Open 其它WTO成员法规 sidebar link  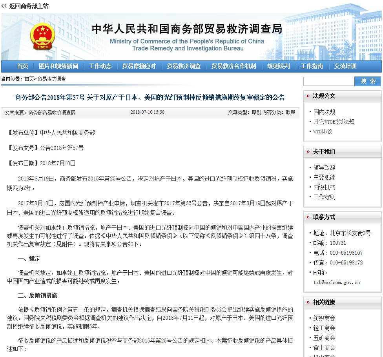(334, 122)
